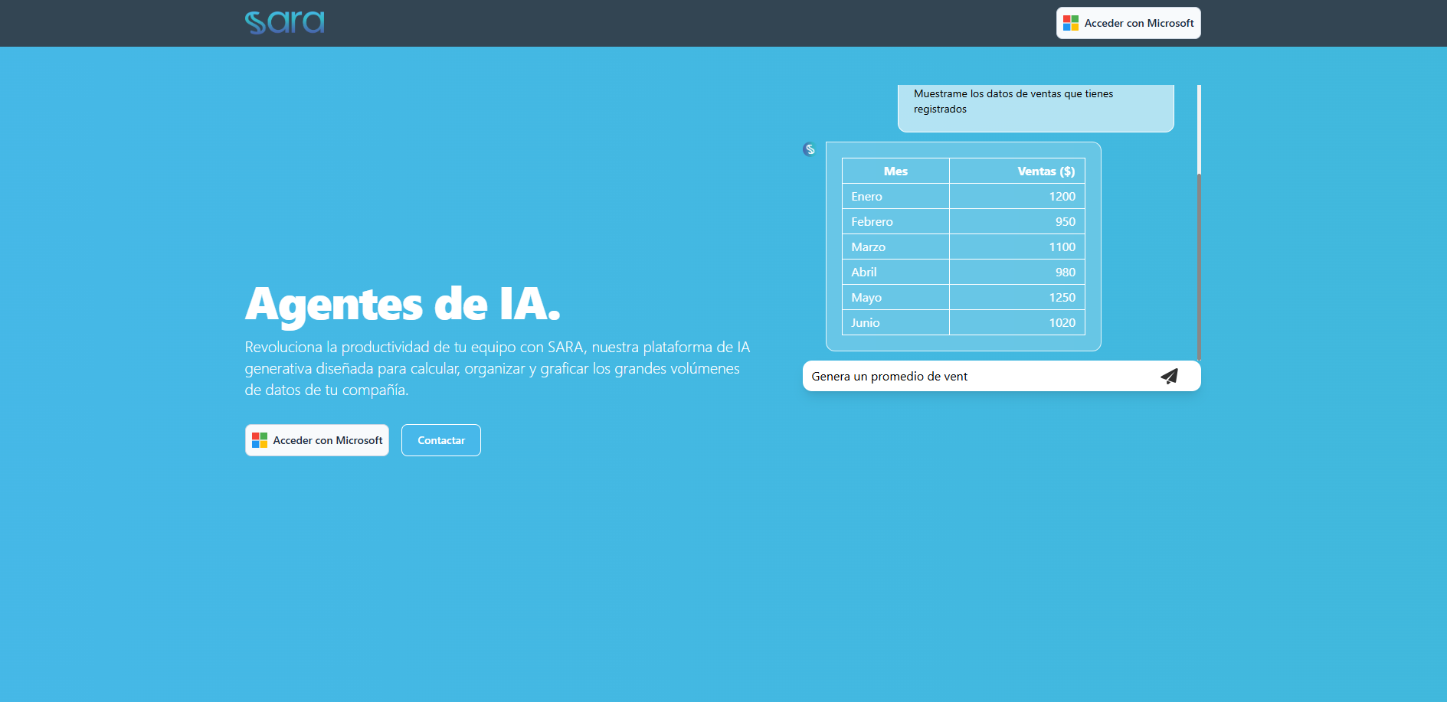Viewport: 1447px width, 702px height.
Task: Click the 'Revoluciona la productividad' description paragraph
Action: pos(498,368)
